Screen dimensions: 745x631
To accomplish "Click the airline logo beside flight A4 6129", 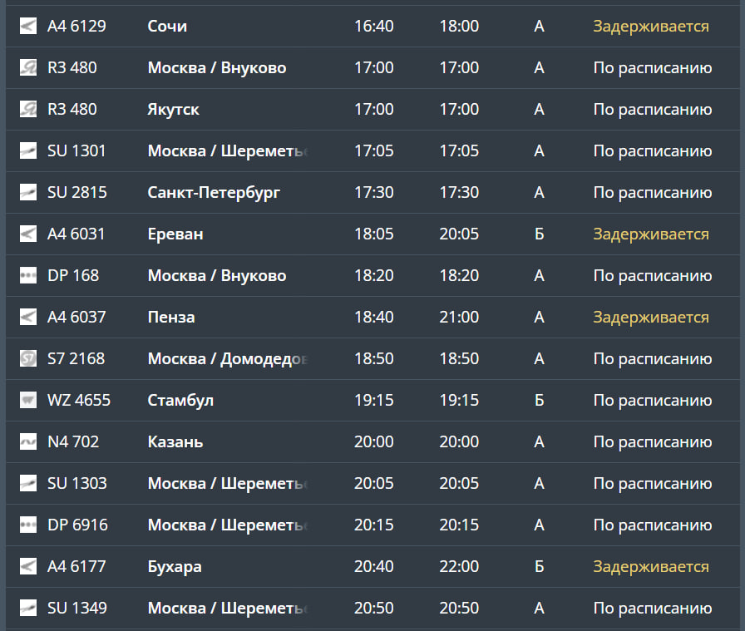I will click(28, 27).
